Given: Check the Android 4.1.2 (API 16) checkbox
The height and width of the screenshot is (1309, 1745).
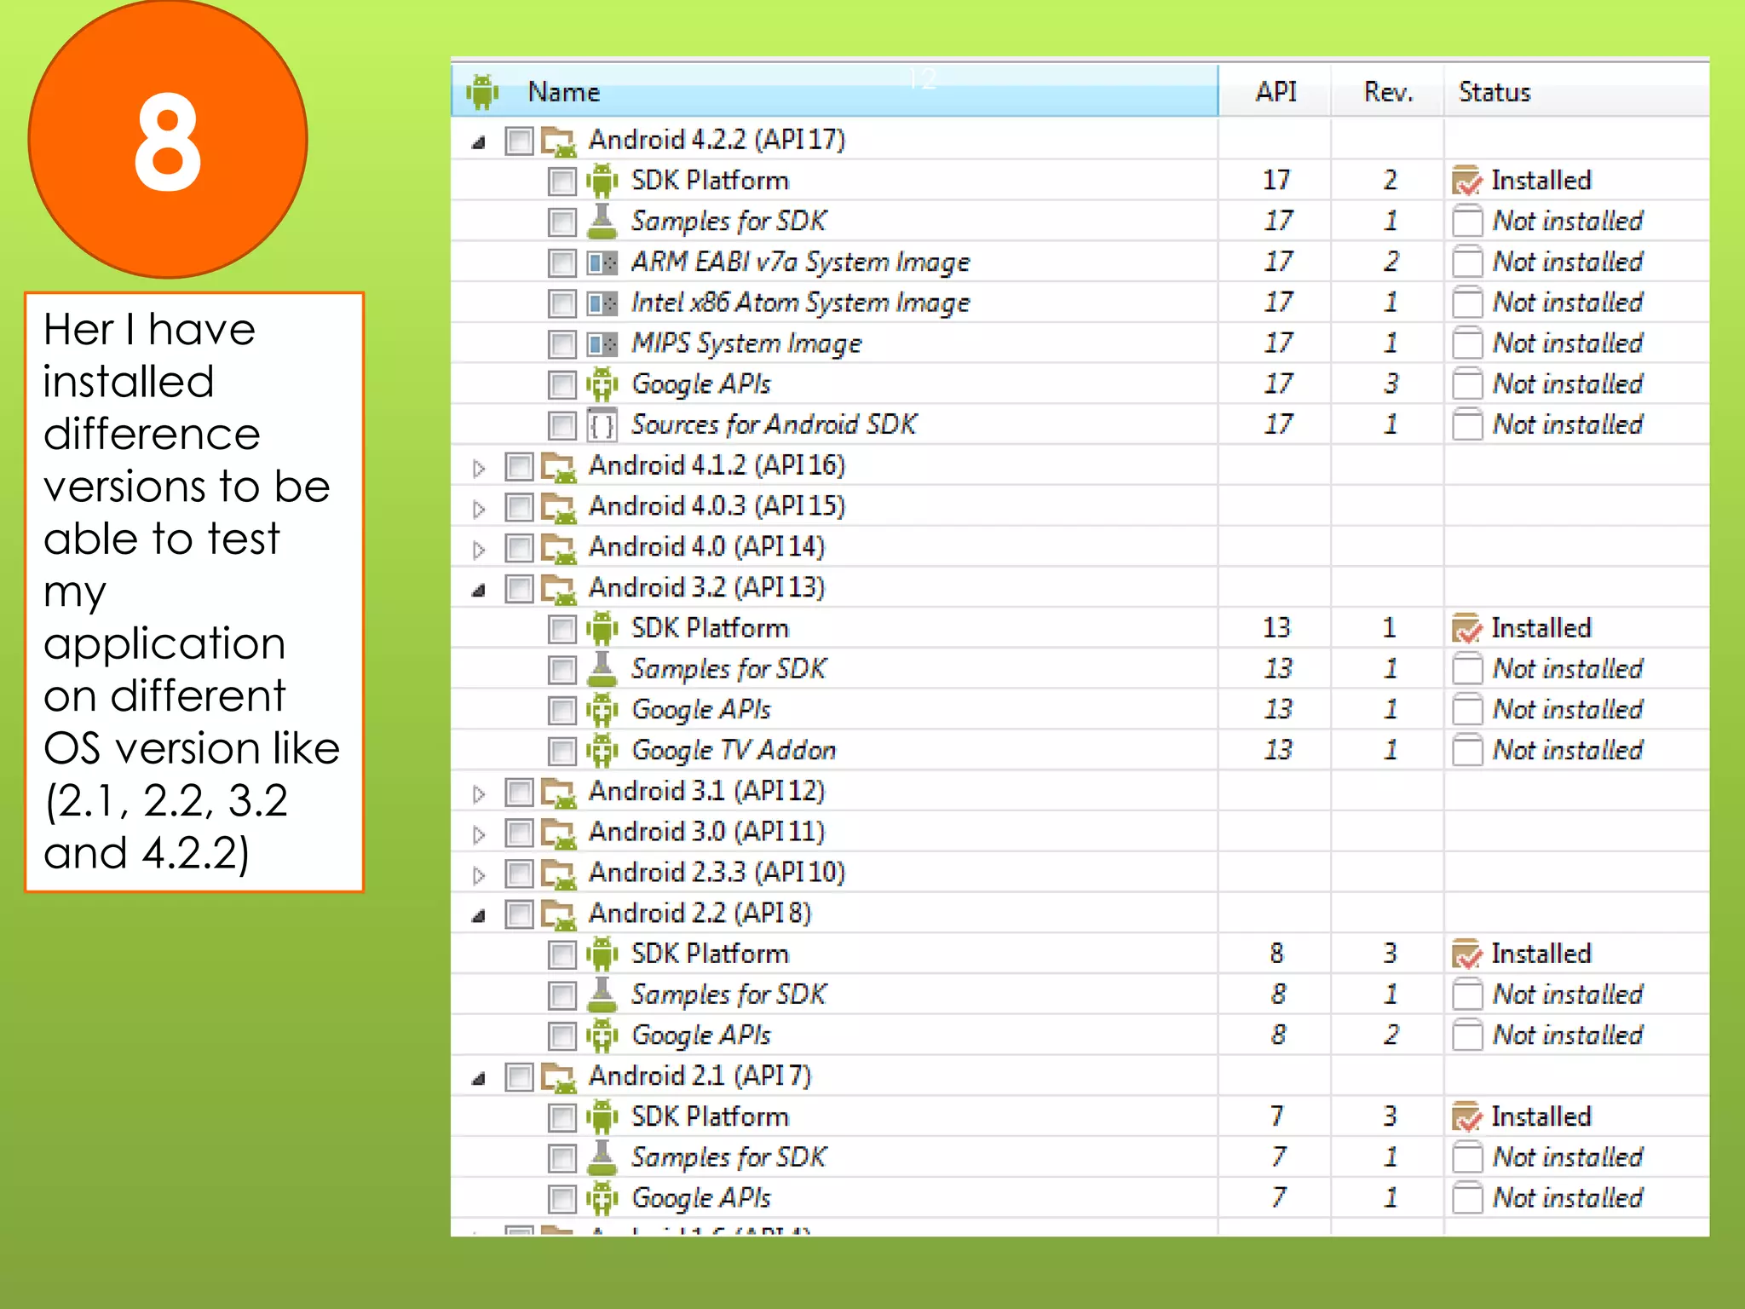Looking at the screenshot, I should click(519, 467).
